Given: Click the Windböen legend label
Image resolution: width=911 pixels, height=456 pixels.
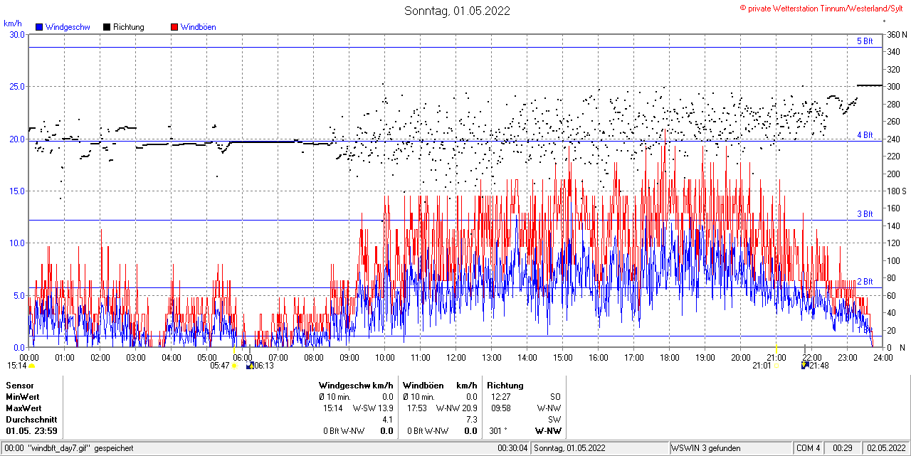Looking at the screenshot, I should coord(198,27).
